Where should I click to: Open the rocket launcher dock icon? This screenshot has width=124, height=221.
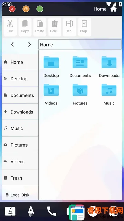click(31, 211)
